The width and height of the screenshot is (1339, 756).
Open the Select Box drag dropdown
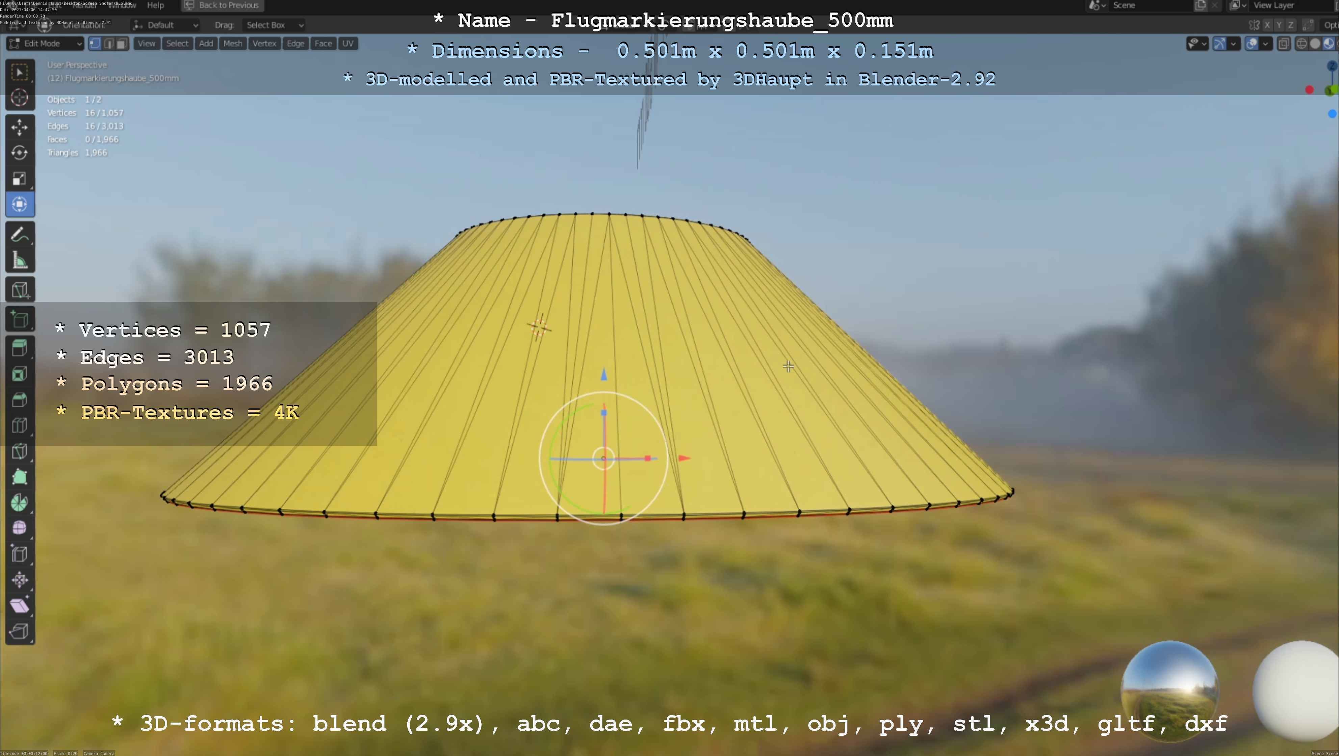coord(274,25)
